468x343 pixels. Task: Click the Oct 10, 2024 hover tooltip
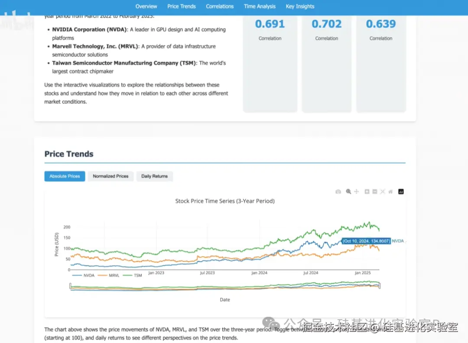tap(366, 241)
